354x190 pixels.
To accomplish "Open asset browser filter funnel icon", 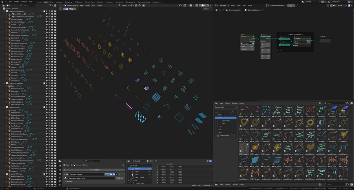I will pos(347,103).
